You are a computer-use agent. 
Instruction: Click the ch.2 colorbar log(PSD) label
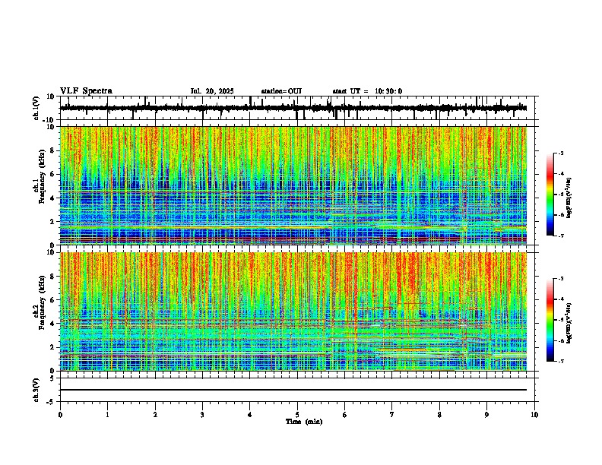pyautogui.click(x=569, y=324)
